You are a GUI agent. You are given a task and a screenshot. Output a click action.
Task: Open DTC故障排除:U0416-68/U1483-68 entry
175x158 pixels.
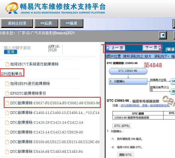(x=47, y=152)
